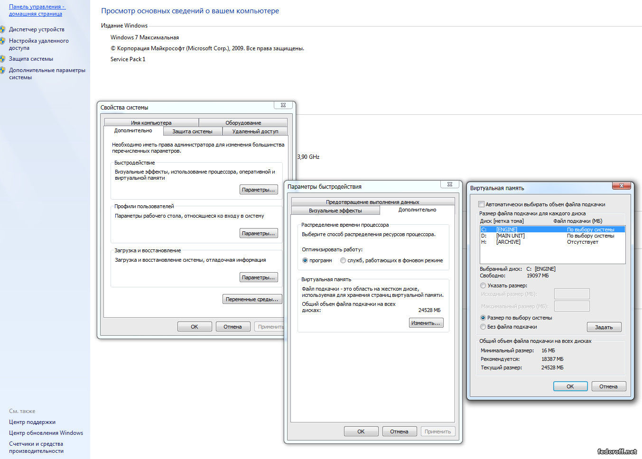The image size is (642, 459).
Task: Close the Виртуальная память dialog
Action: [x=621, y=185]
